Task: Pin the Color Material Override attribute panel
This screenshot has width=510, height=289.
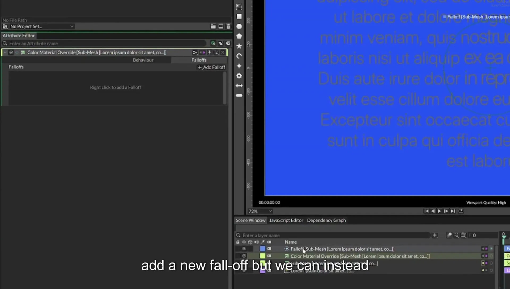Action: [x=209, y=53]
